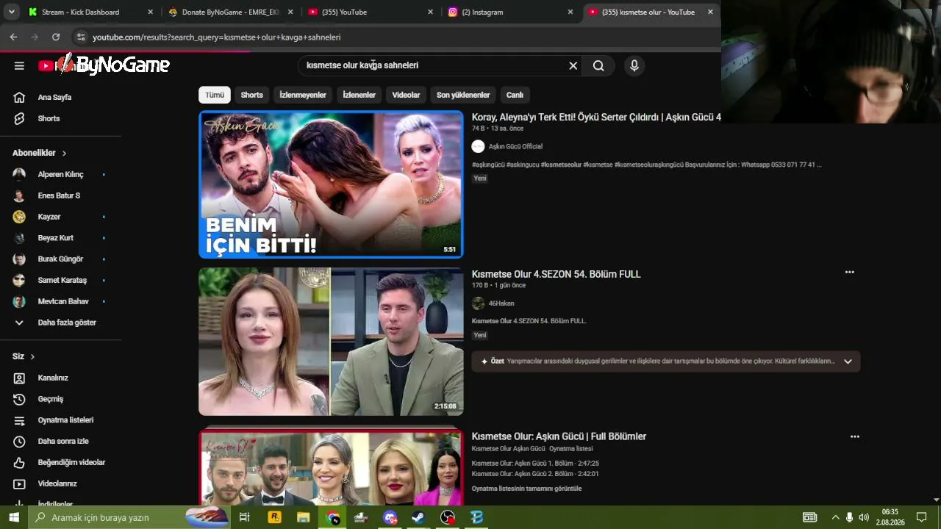Open Enes Batur S subscription channel
941x529 pixels.
pos(60,195)
